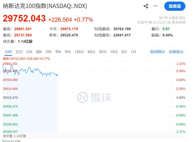193x142 pixels.
Task: Show the 年K chart
Action: pos(68,52)
